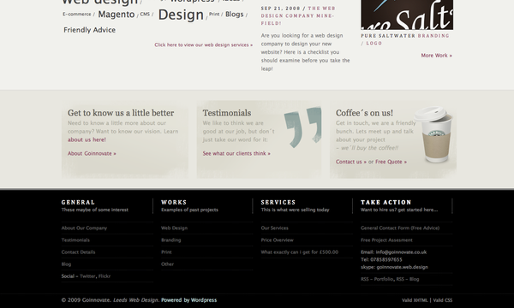Open the Blogs tag link
This screenshot has width=514, height=308.
point(235,14)
